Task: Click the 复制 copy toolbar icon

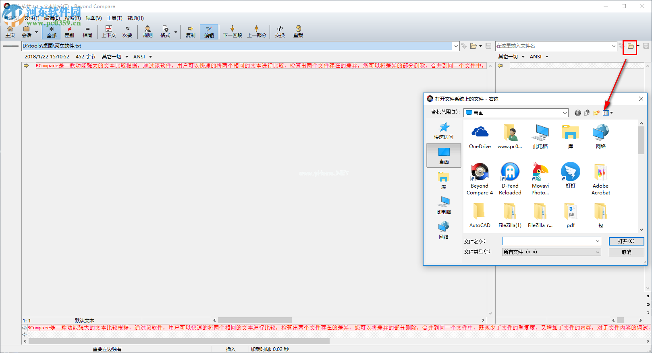Action: pos(191,32)
